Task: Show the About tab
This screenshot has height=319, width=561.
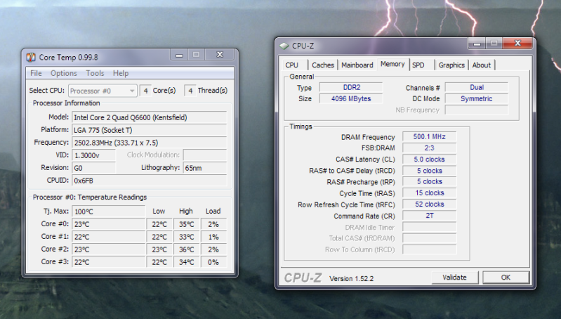Action: 482,65
